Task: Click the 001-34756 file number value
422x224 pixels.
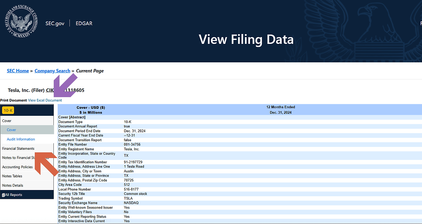Action: 132,144
